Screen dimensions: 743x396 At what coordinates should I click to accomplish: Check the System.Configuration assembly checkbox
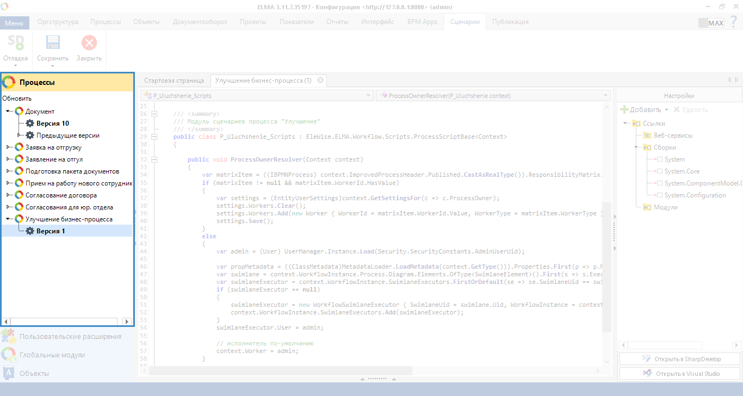tap(659, 195)
